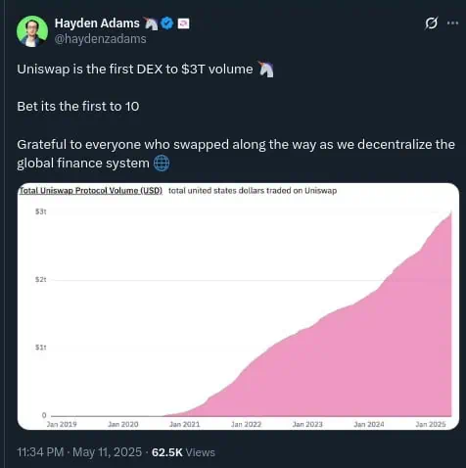466x468 pixels.
Task: Select the Jan 2024 axis label
Action: [369, 424]
